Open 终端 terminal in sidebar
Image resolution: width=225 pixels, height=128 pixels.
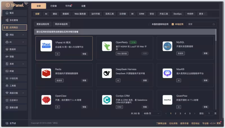tap(14, 71)
